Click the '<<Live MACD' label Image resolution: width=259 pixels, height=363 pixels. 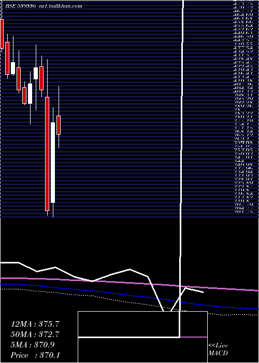click(x=218, y=350)
